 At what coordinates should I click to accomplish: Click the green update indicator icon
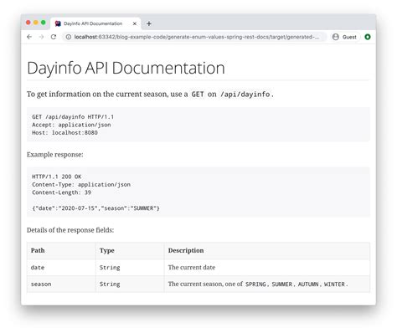point(368,37)
